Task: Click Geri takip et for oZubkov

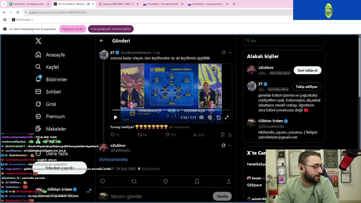Action: coord(307,70)
